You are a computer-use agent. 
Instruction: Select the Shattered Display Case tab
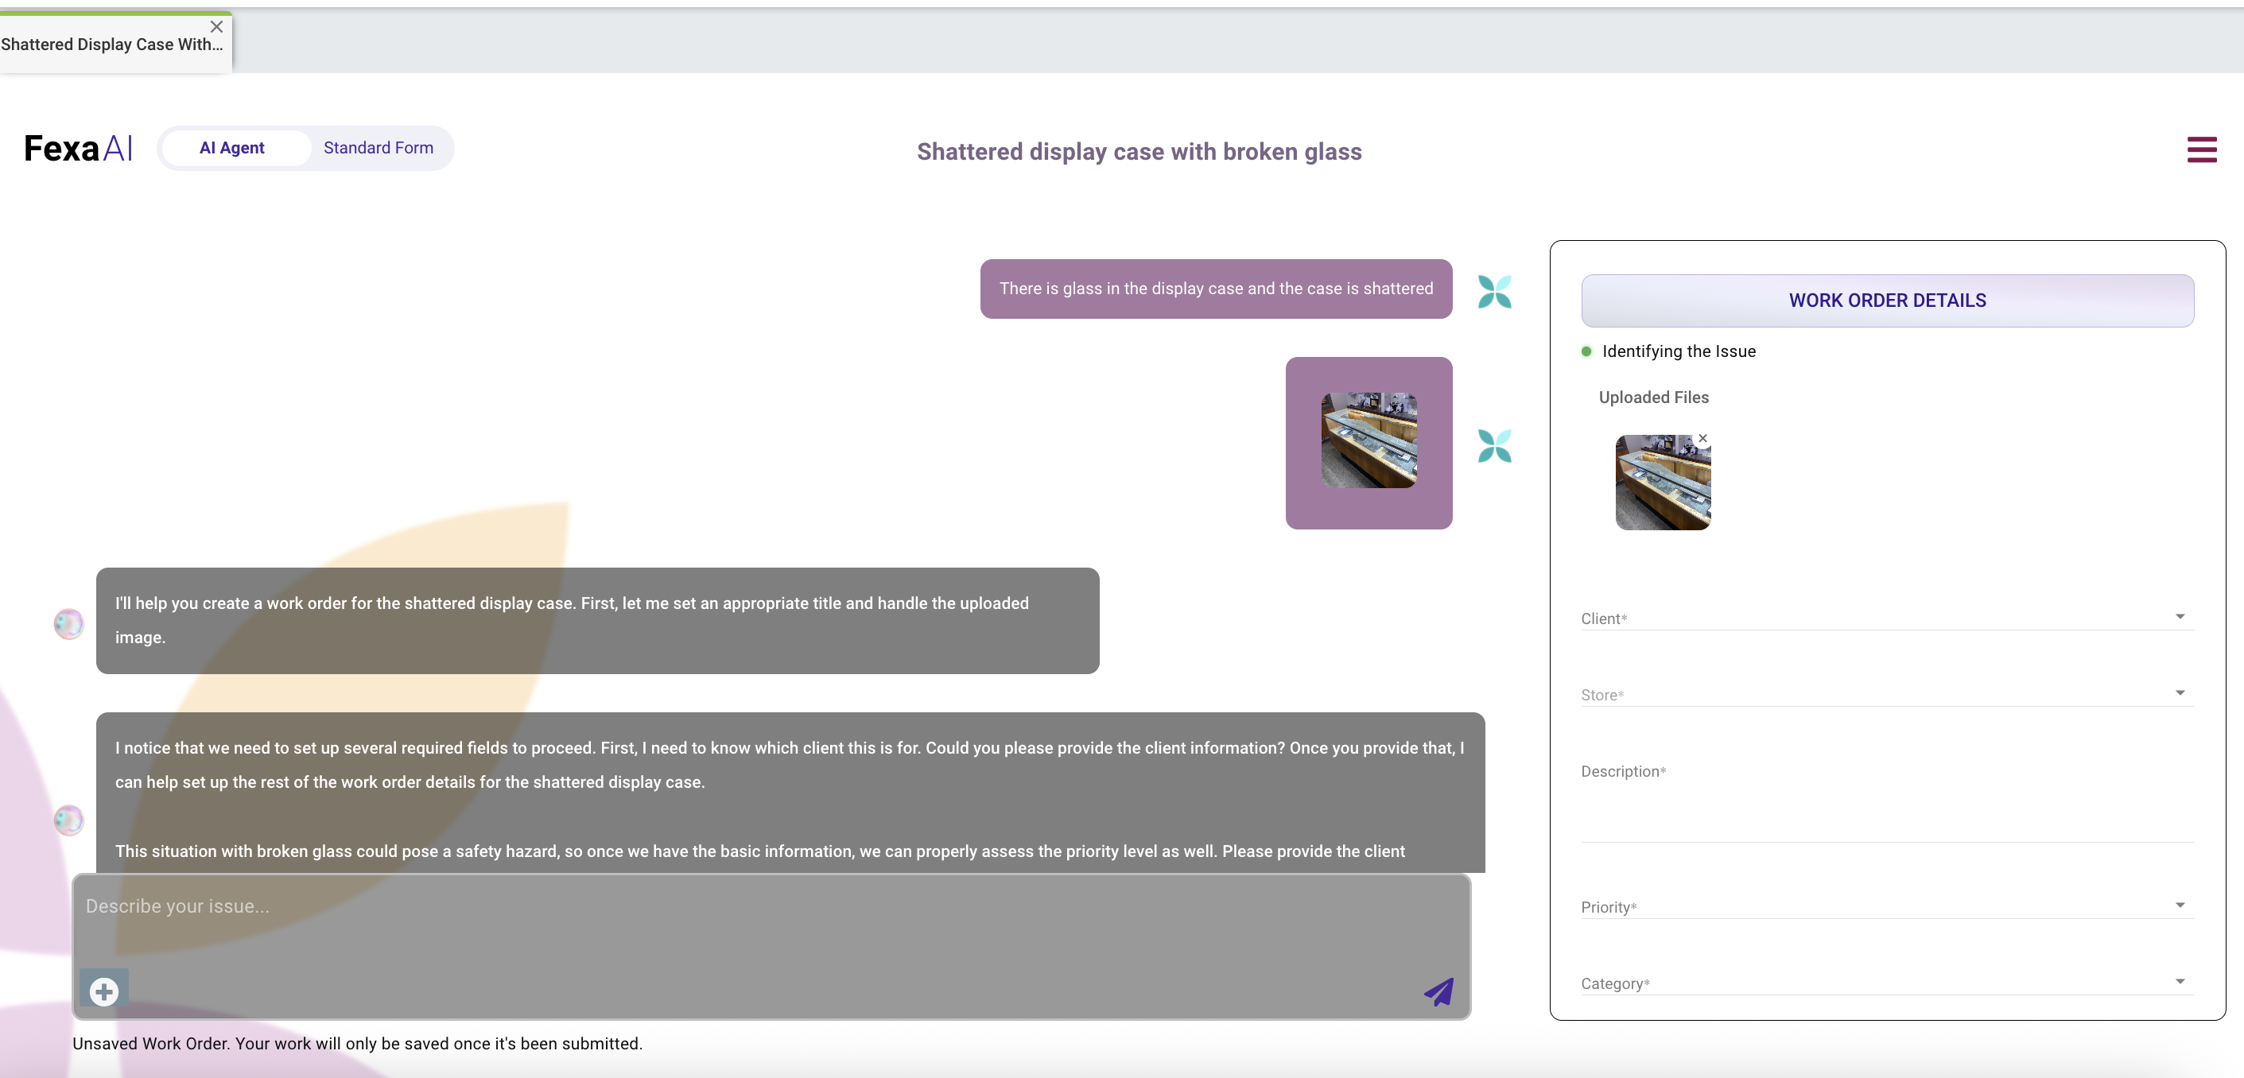point(104,45)
